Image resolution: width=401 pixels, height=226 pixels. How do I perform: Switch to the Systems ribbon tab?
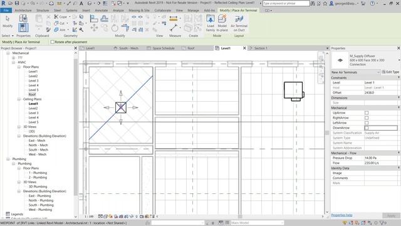point(71,10)
